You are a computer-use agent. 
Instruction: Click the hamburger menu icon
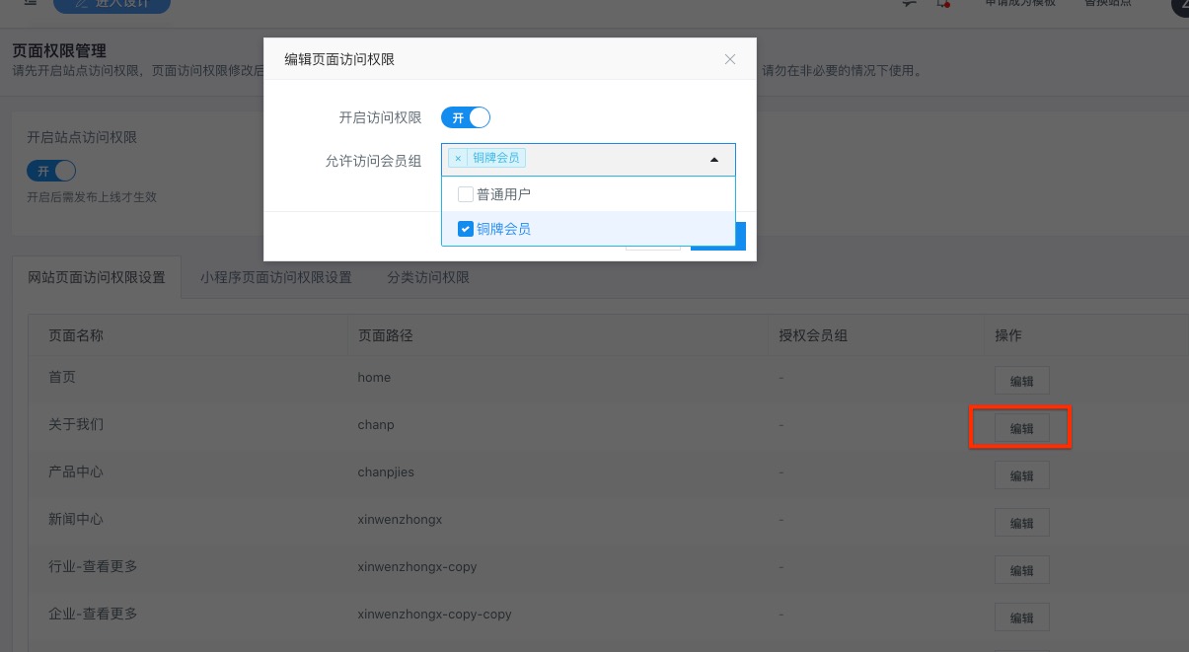(31, 3)
